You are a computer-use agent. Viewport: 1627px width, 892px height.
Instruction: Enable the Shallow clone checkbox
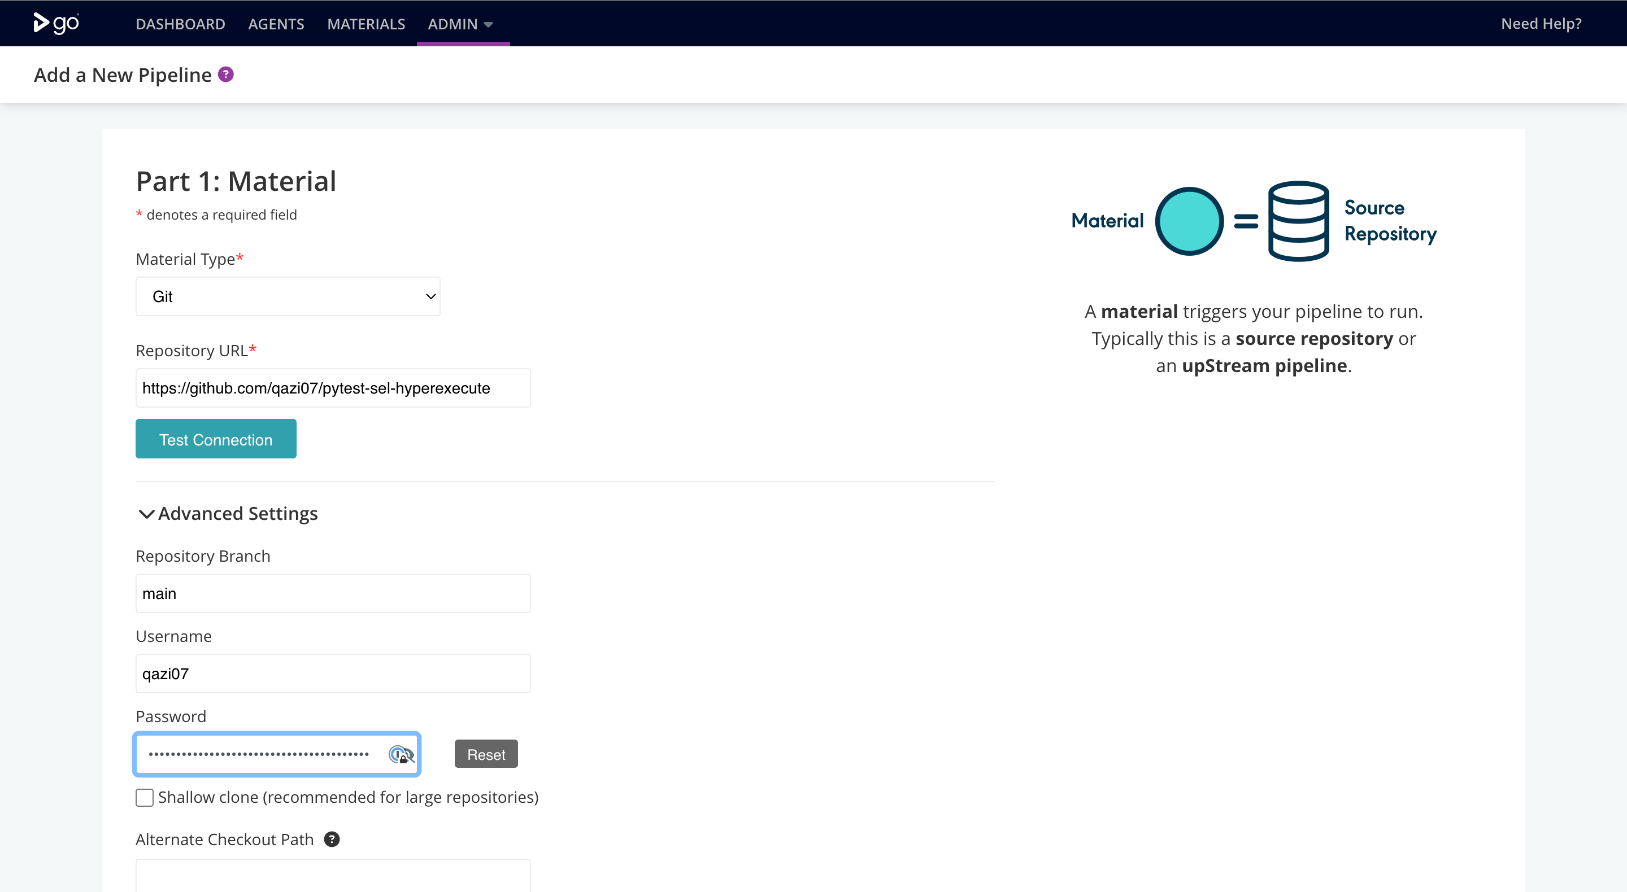click(145, 797)
